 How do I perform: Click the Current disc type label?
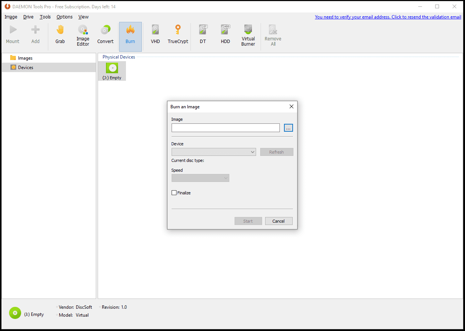(187, 160)
